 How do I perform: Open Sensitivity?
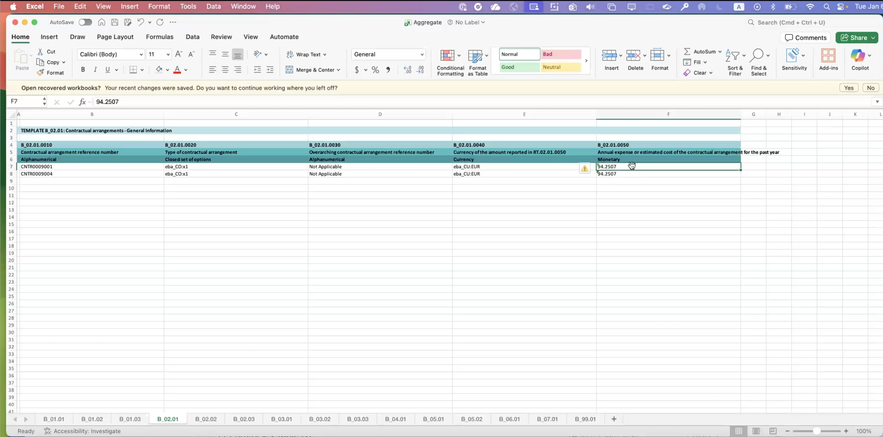(794, 60)
